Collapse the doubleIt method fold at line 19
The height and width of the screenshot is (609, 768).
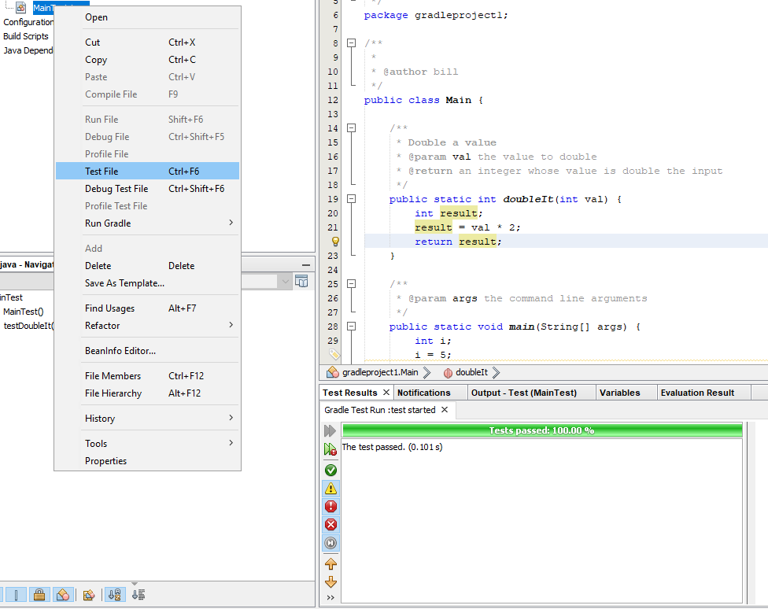pos(351,199)
